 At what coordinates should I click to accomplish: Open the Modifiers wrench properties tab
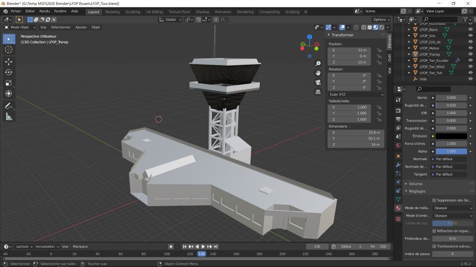[398, 164]
